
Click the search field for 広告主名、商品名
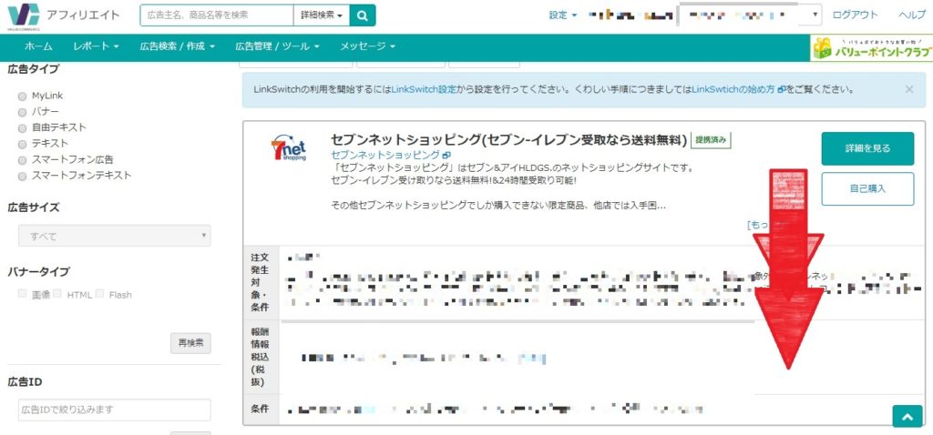tap(217, 15)
